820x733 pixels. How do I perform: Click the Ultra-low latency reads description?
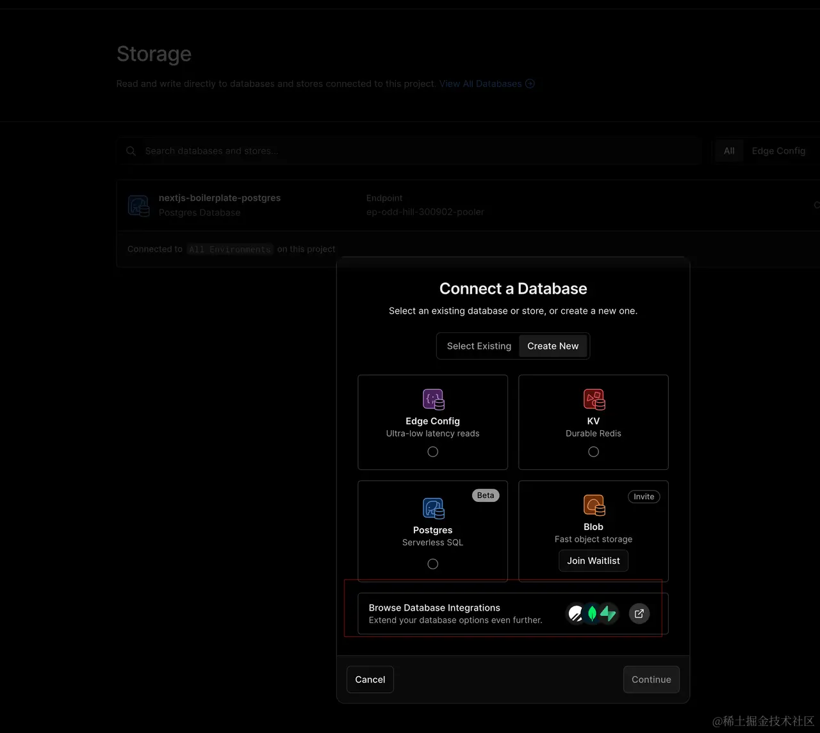433,433
